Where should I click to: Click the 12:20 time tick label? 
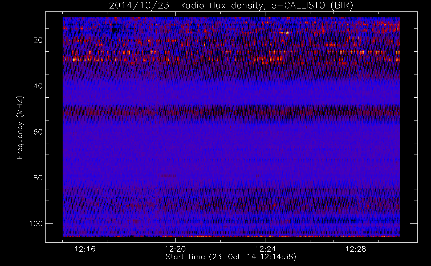tap(175, 249)
